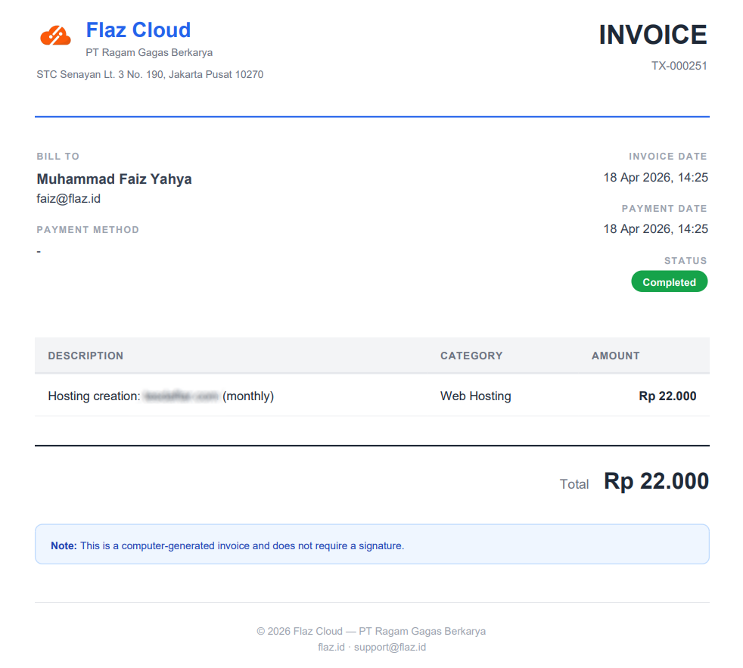
Task: Click the large INVOICE heading
Action: (x=652, y=35)
